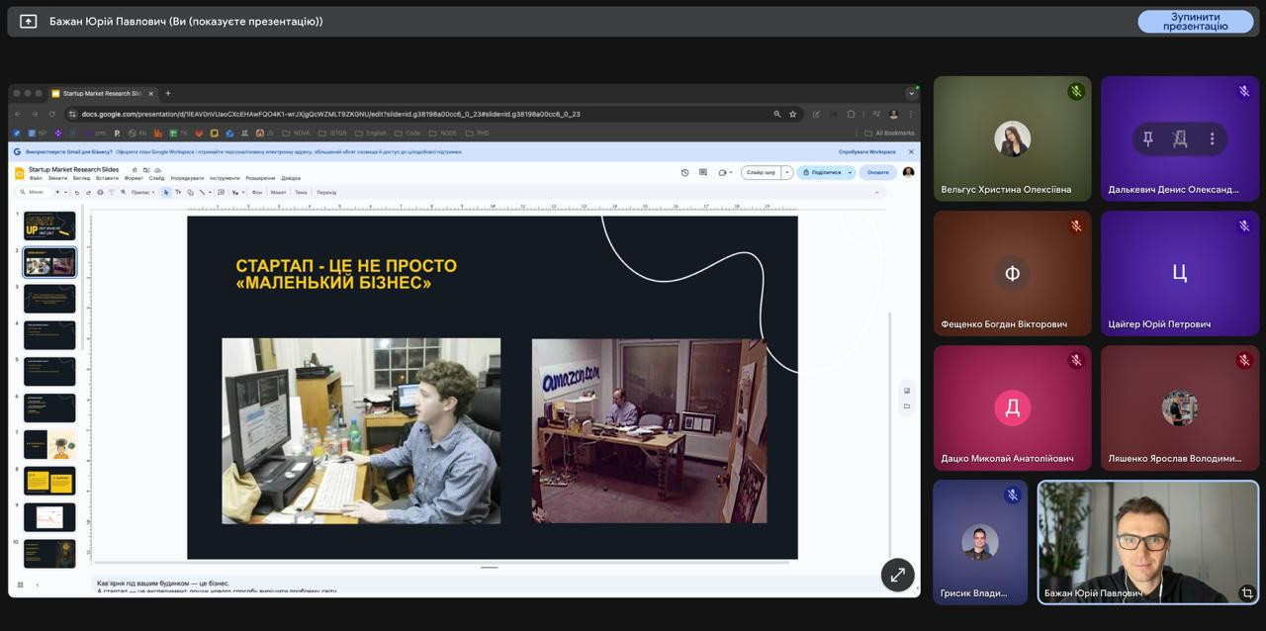1266x631 pixels.
Task: Click the speaker notes resize handle
Action: click(490, 568)
